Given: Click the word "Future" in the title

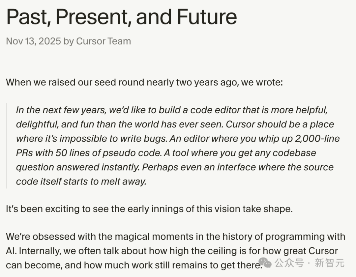Looking at the screenshot, I should click(207, 16).
